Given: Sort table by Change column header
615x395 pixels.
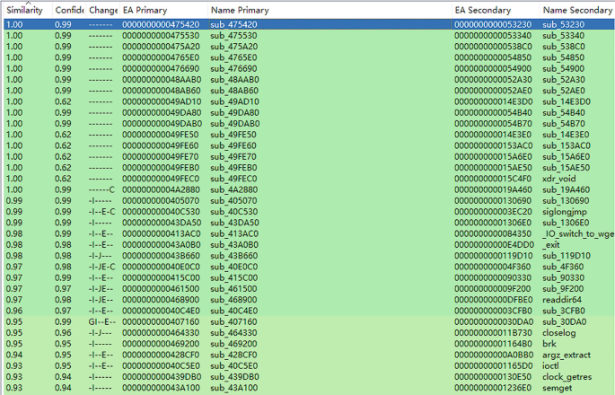Looking at the screenshot, I should click(x=102, y=8).
